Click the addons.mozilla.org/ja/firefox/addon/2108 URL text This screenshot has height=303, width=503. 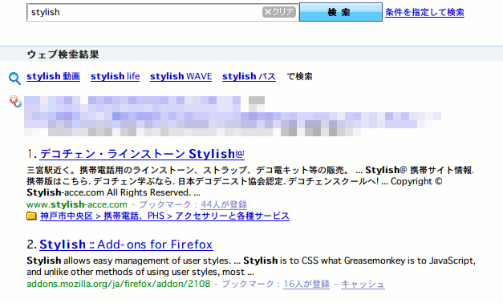[x=119, y=284]
